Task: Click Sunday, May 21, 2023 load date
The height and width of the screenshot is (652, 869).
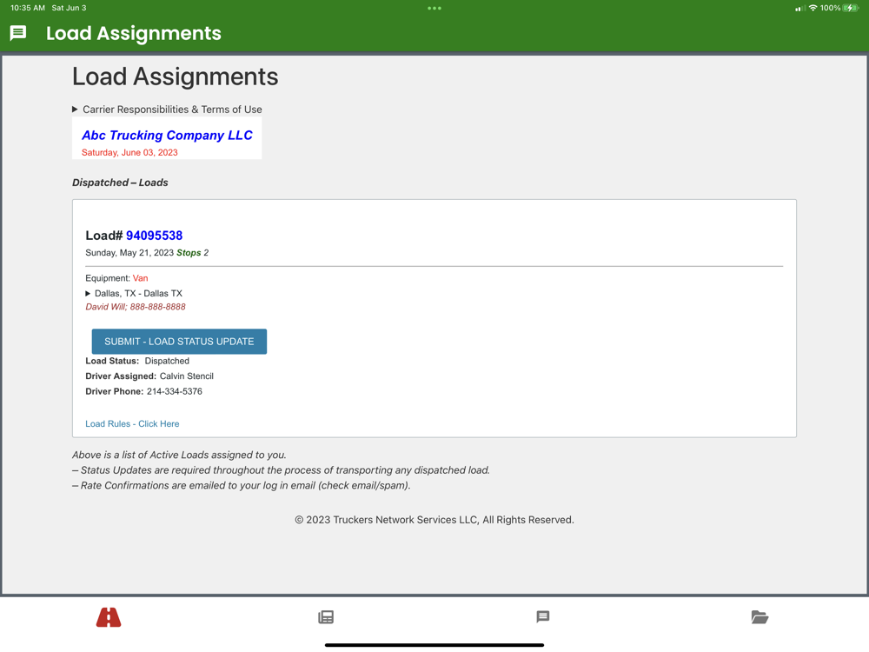Action: 129,253
